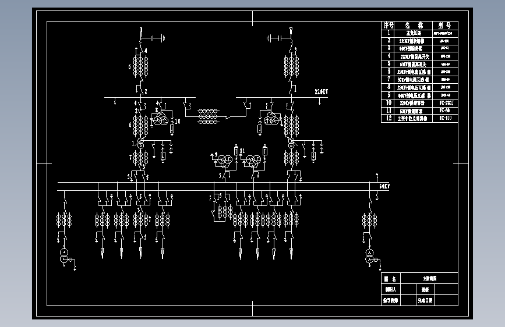Click the 图名 cell in title block

pos(390,279)
